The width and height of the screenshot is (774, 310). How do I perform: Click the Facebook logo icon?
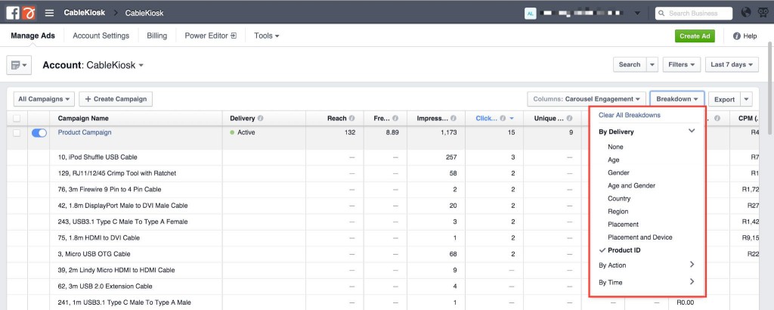(13, 13)
